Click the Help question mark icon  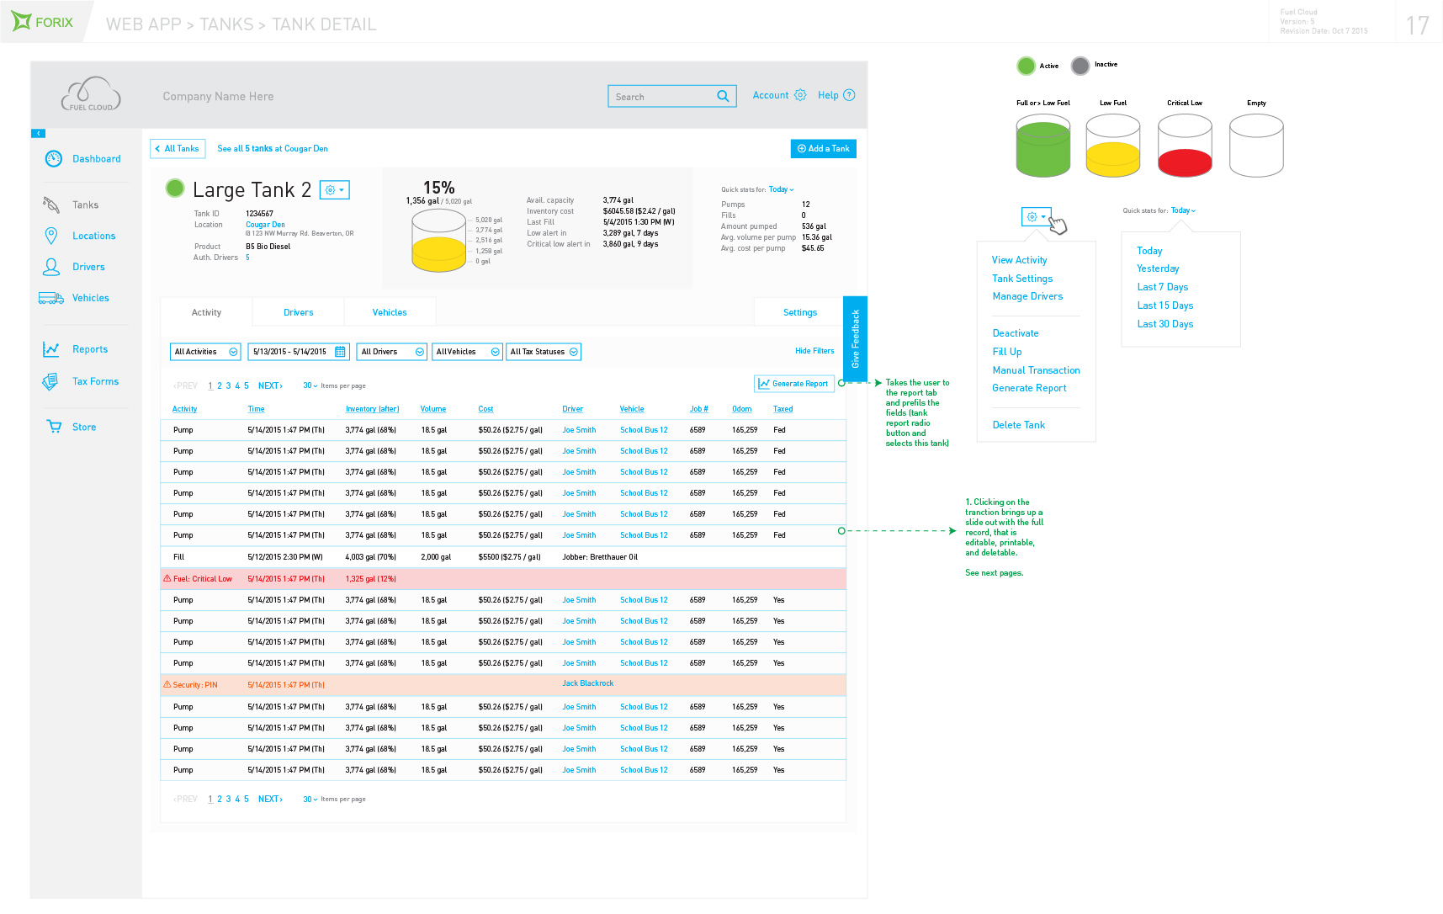[x=849, y=95]
